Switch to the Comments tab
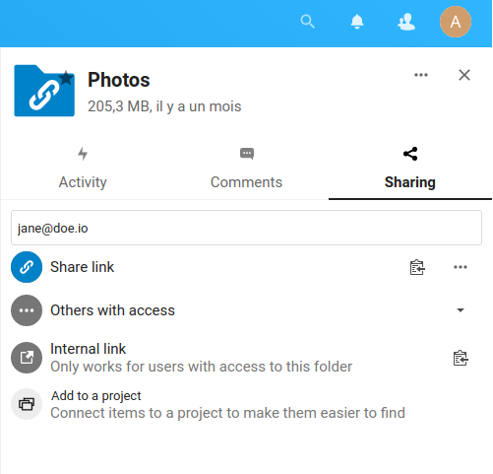The image size is (493, 474). [246, 169]
